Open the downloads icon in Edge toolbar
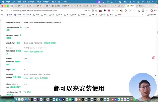158x102 pixels. (139, 10)
